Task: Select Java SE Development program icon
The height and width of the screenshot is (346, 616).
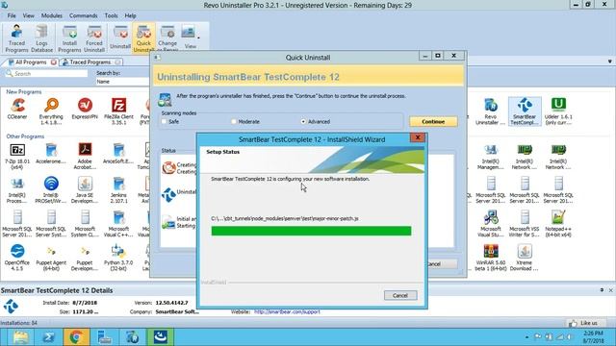Action: tap(85, 190)
